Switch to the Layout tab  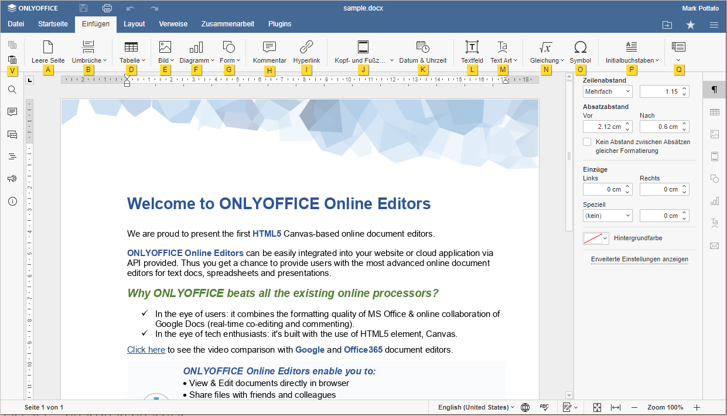pos(134,24)
